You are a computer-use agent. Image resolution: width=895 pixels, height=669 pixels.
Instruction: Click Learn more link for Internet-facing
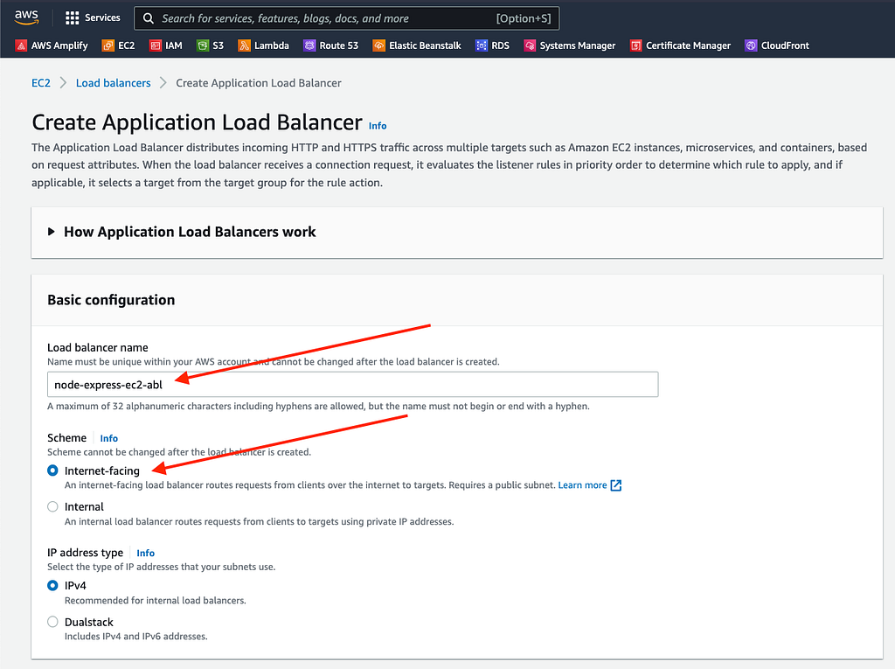[582, 485]
